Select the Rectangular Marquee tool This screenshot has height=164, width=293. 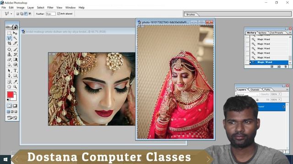(x=9, y=33)
